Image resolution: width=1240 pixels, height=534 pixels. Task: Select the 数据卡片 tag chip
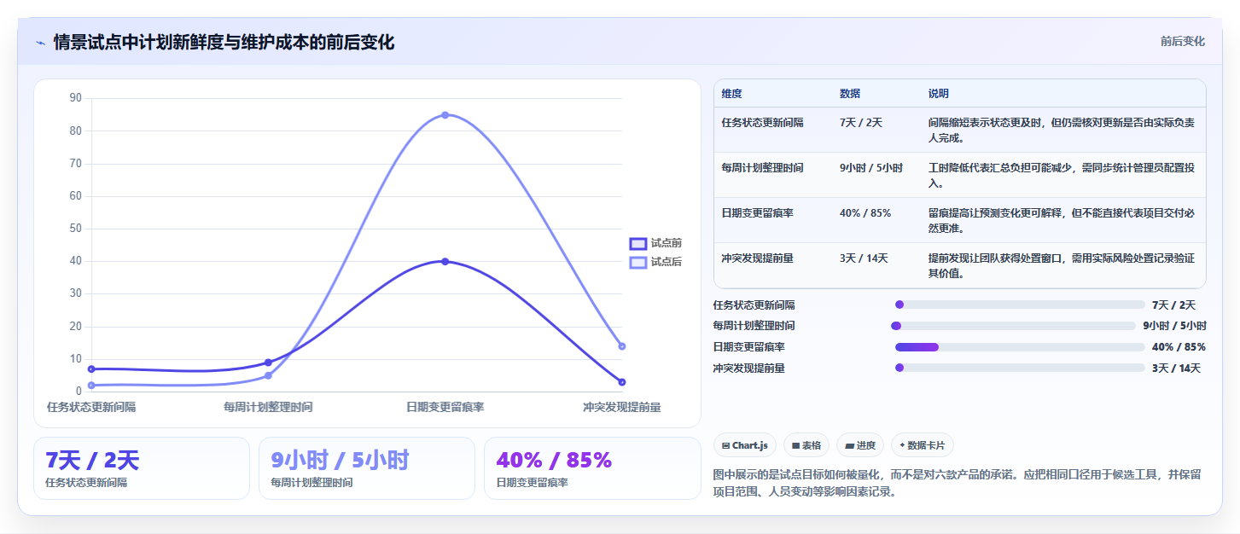point(923,445)
